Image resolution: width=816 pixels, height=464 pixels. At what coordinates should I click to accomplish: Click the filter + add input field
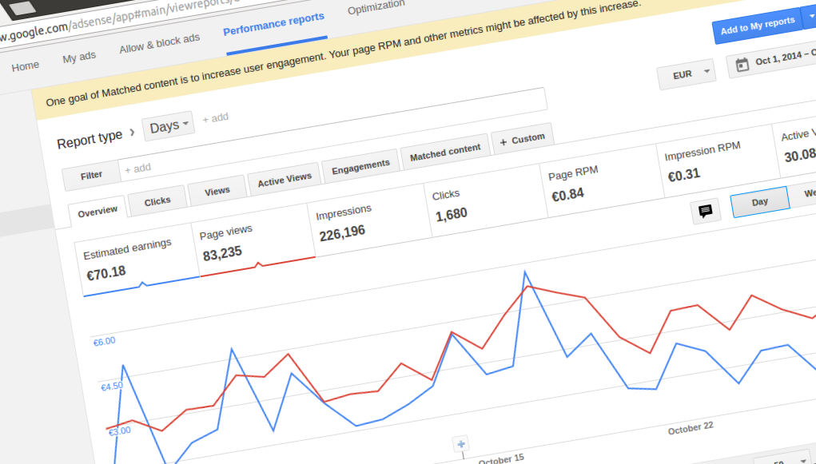(333, 134)
